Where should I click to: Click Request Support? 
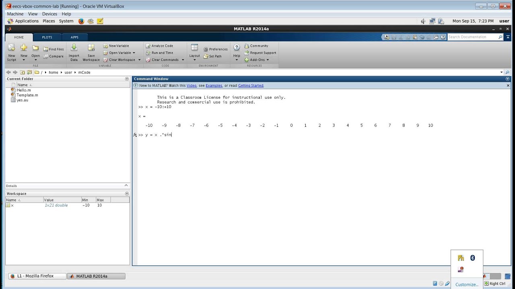coord(260,53)
